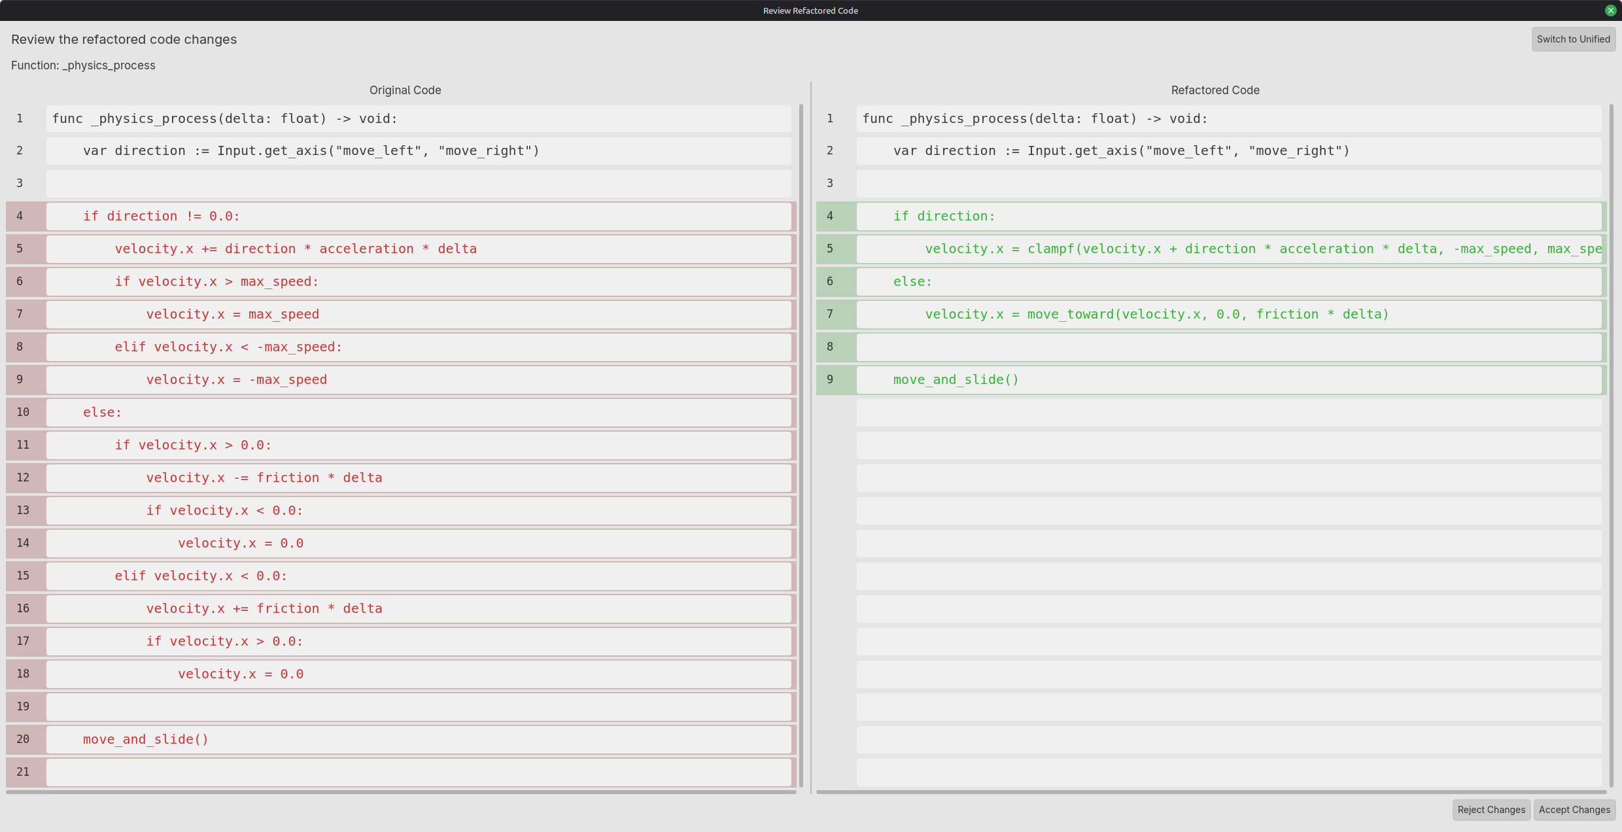
Task: Click empty line 3 in Refactored Code
Action: tap(1229, 184)
